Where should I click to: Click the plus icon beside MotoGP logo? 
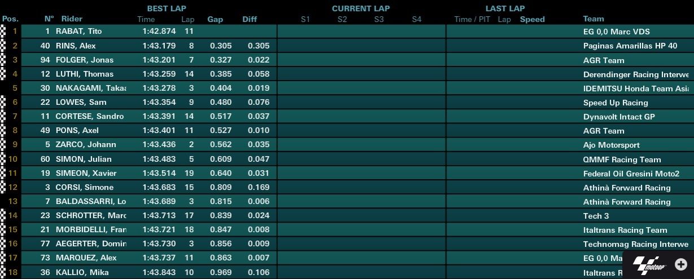683,265
